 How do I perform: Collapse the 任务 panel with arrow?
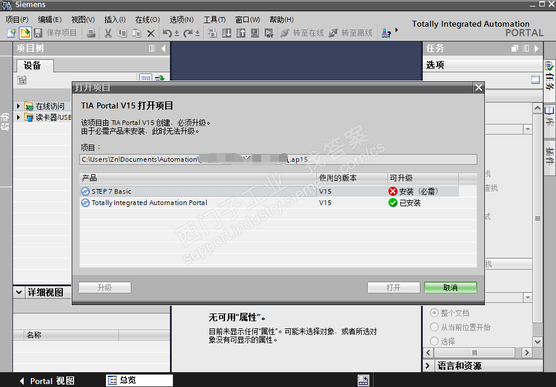pyautogui.click(x=536, y=48)
